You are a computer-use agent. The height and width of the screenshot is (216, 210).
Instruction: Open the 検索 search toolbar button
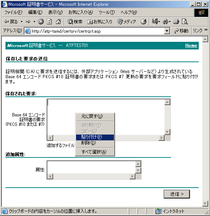75,21
